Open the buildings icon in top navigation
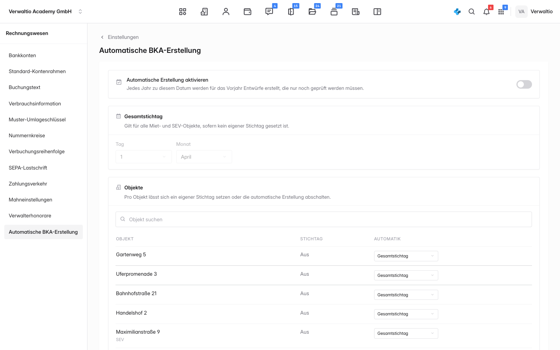560x350 pixels. [204, 12]
